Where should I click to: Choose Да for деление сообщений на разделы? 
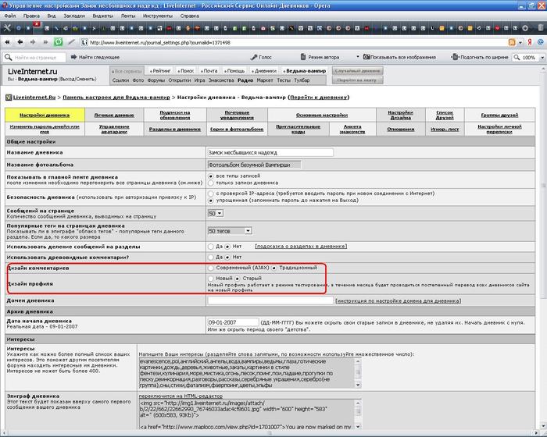click(211, 247)
